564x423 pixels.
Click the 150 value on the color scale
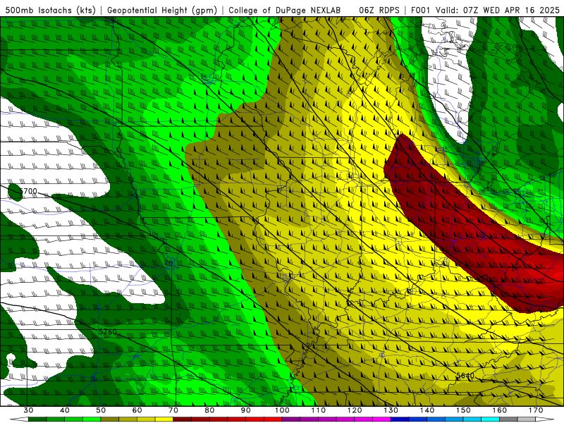463,410
